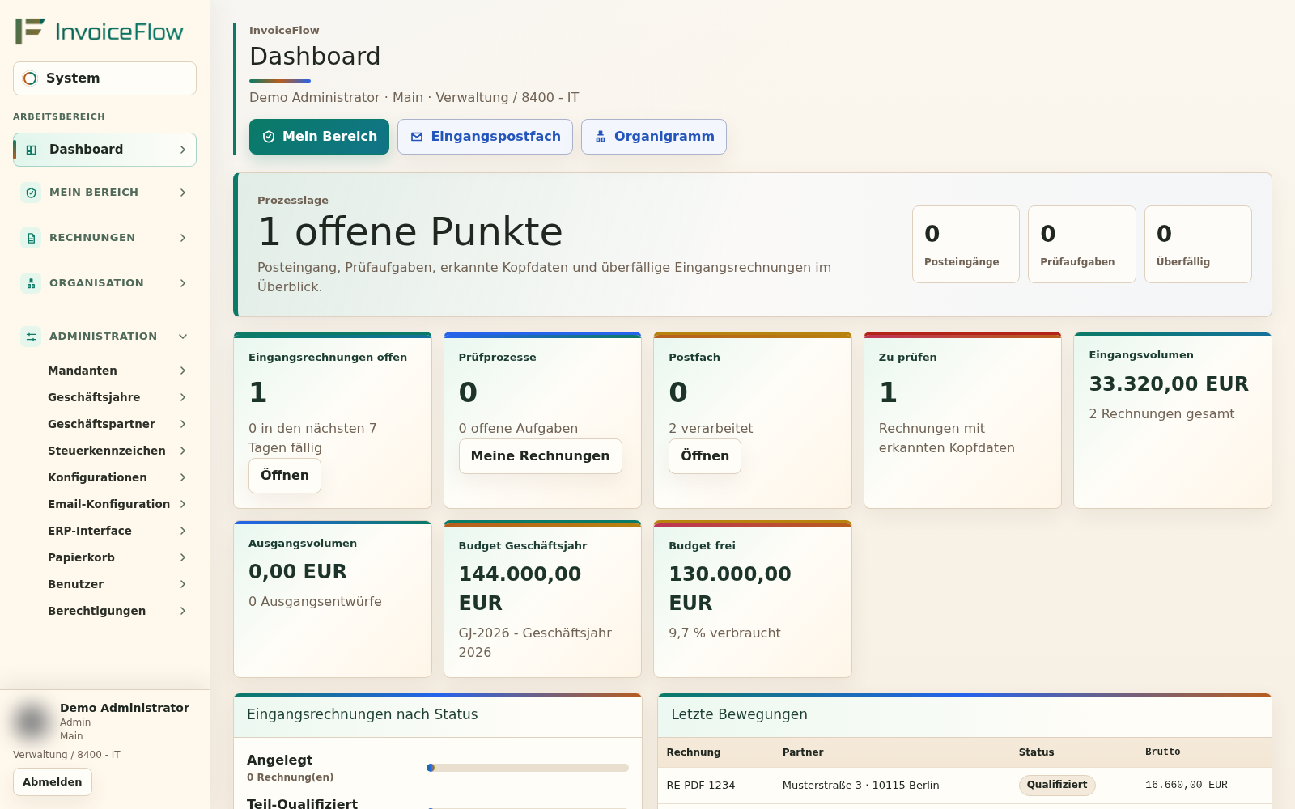The image size is (1295, 809).
Task: Click the InvoiceFlow logo icon
Action: pyautogui.click(x=31, y=32)
